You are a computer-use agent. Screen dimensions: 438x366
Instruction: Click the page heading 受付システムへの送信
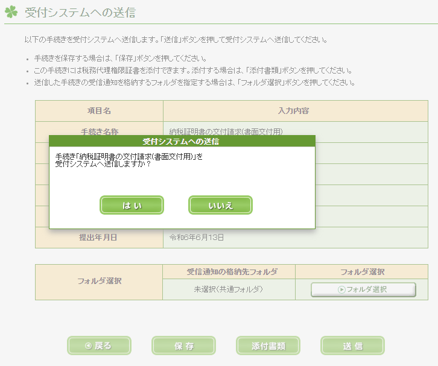click(80, 12)
